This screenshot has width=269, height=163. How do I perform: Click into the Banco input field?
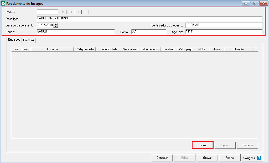pos(76,32)
